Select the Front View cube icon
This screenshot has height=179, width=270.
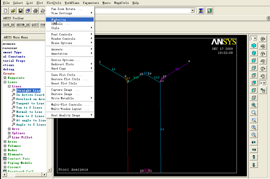254,60
